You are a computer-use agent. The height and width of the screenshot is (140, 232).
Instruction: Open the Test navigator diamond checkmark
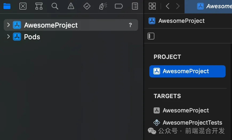[x=87, y=6]
